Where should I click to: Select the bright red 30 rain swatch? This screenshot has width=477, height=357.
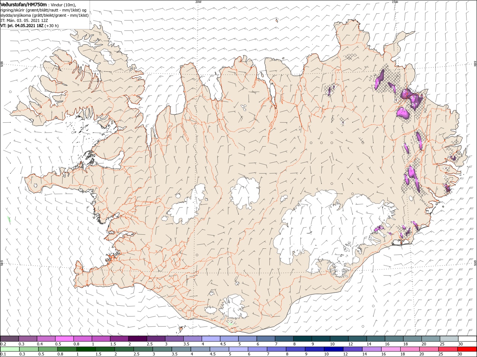click(467, 349)
